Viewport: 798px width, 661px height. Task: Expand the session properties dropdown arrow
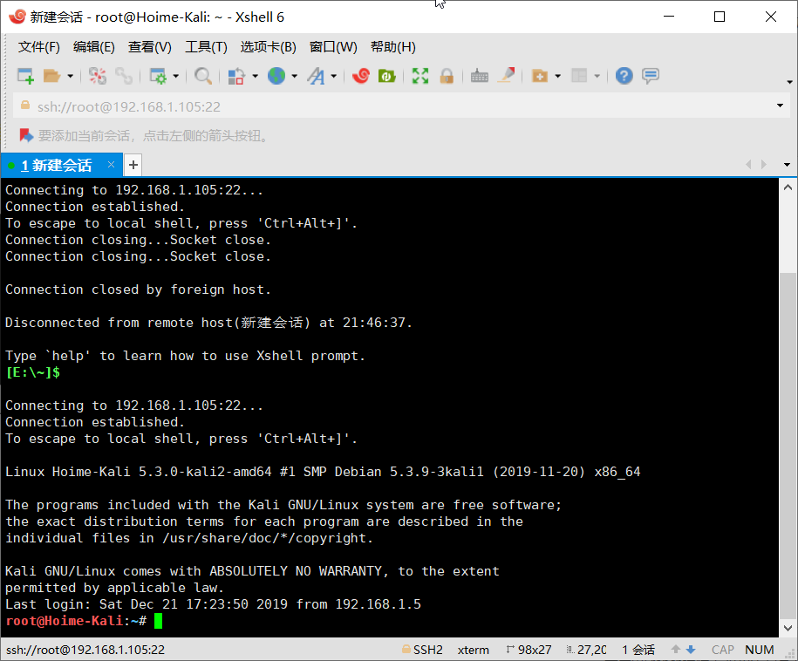tap(175, 77)
